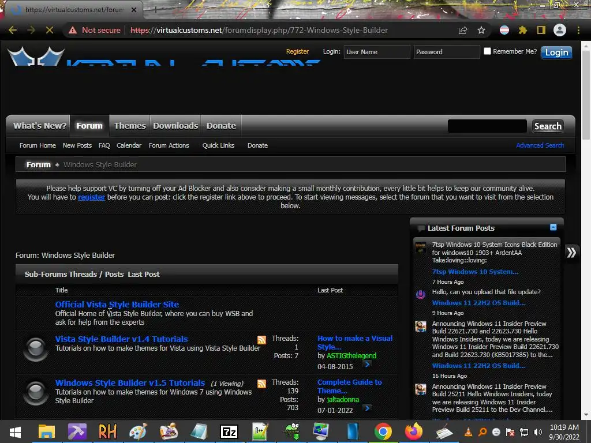591x443 pixels.
Task: Go to last post arrow dated 04-08-2015
Action: click(x=367, y=364)
